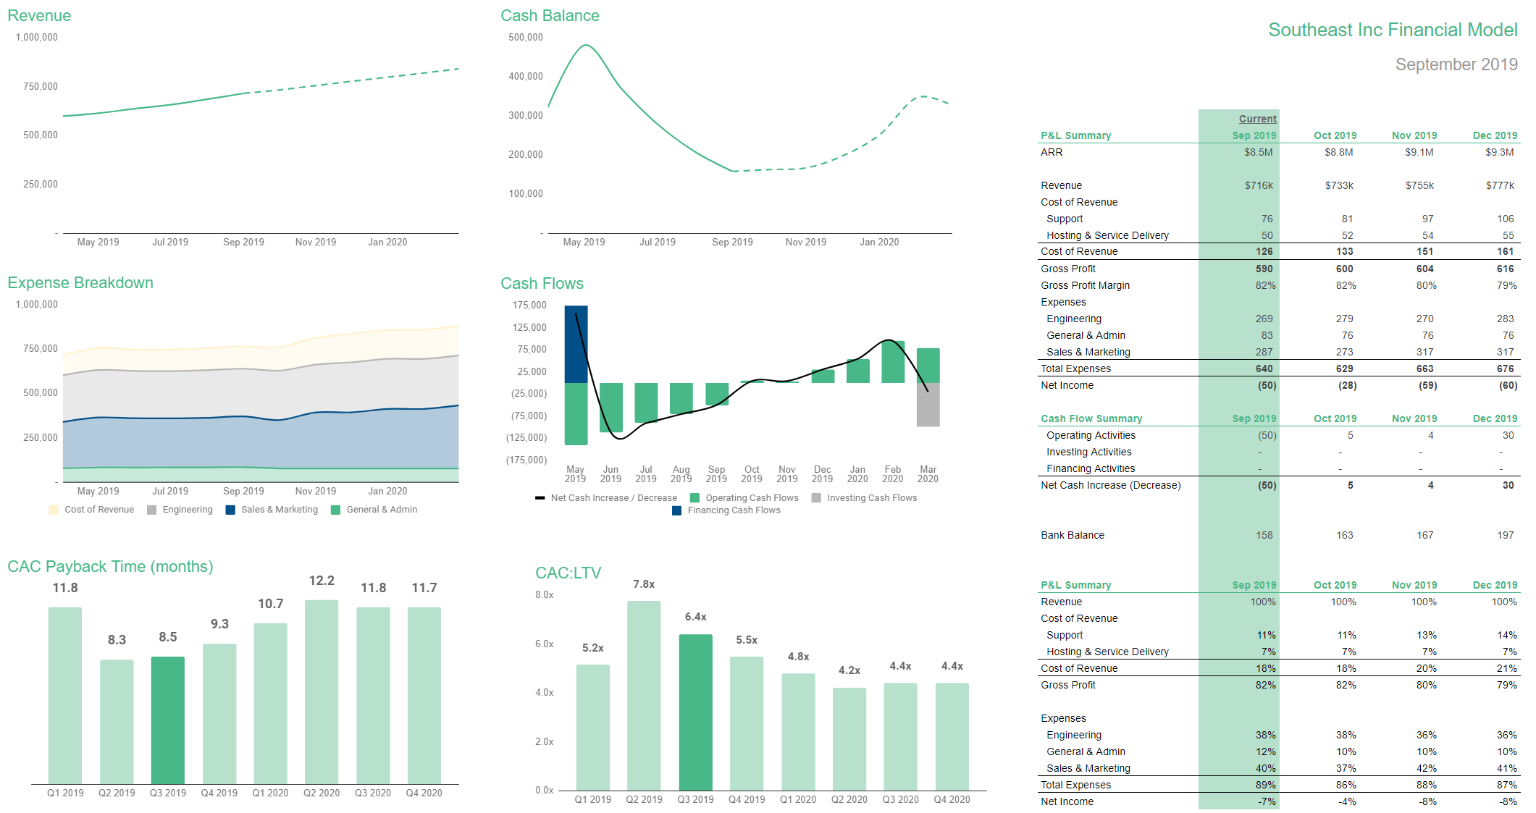Click the Cost of Revenue legend swatch
The height and width of the screenshot is (813, 1536).
pos(54,510)
